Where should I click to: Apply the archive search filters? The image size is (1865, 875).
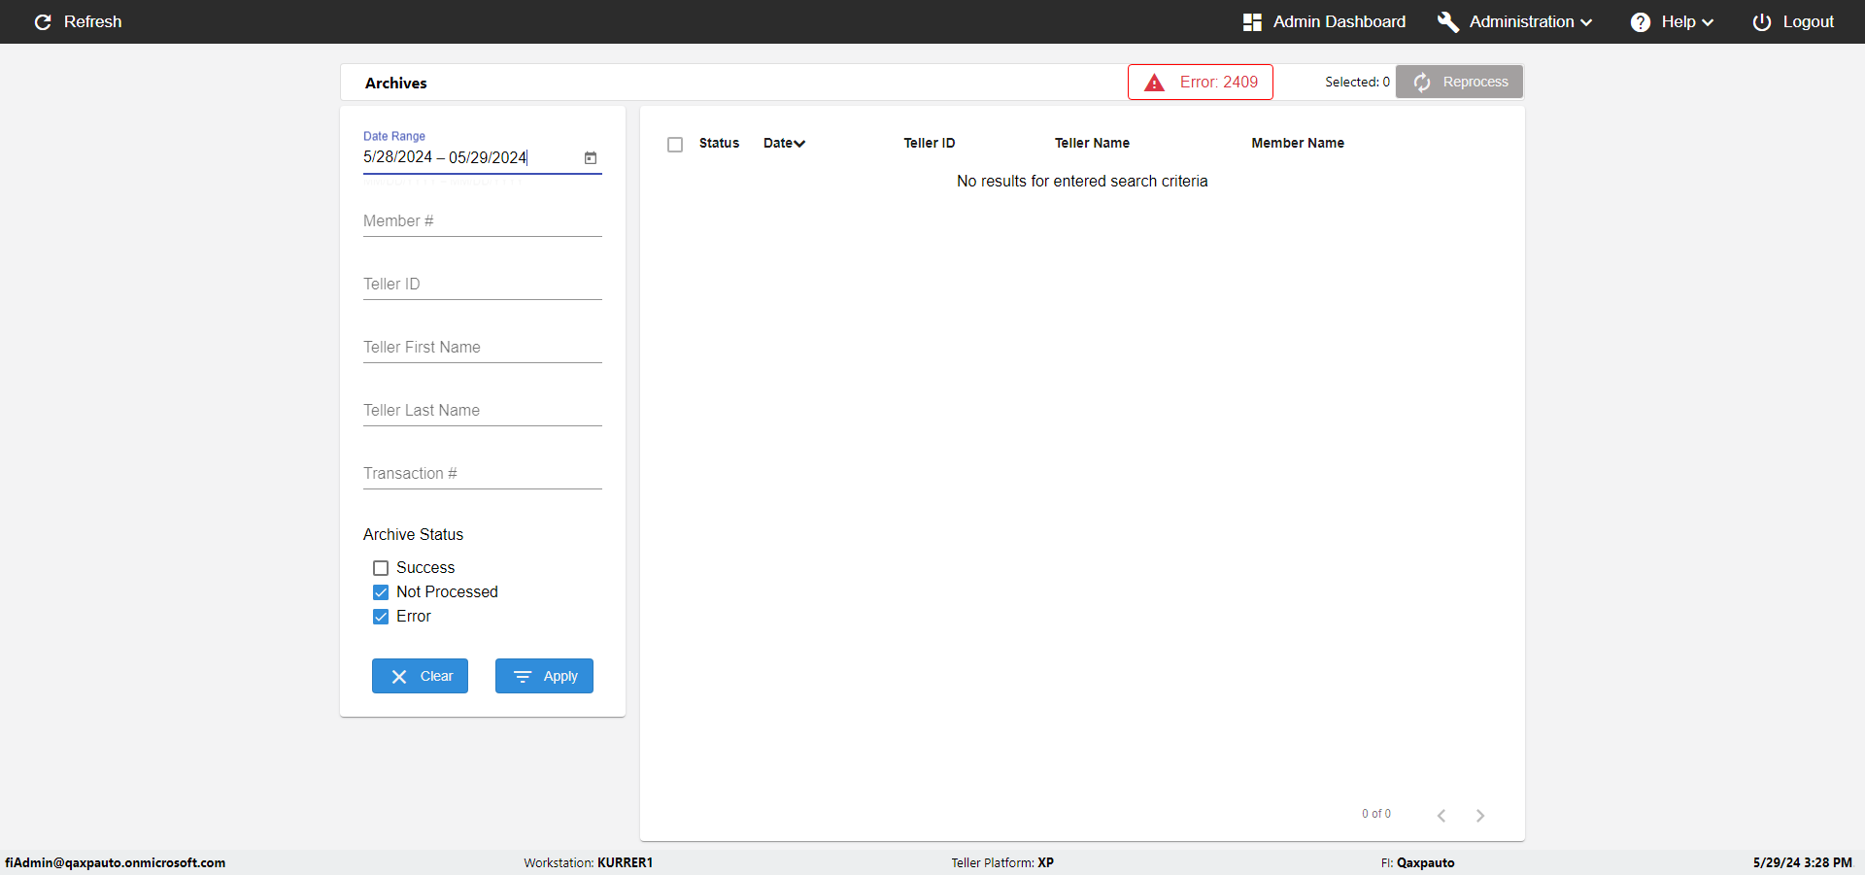(544, 676)
